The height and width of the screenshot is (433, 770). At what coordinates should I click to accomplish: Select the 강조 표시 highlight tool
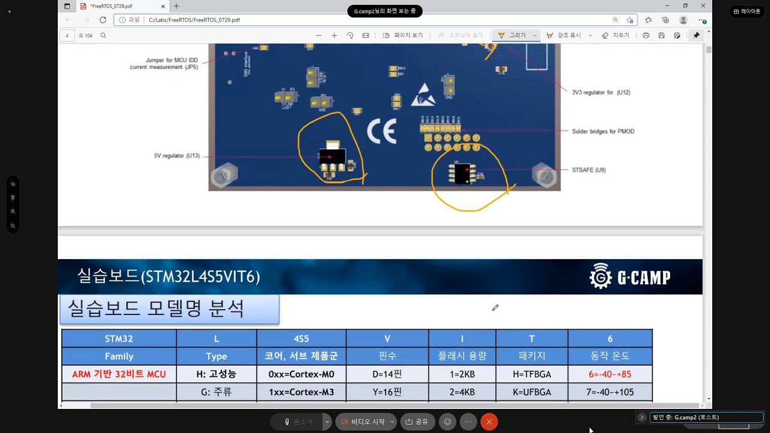(x=564, y=35)
